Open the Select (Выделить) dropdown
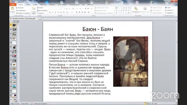Image resolution: width=187 pixels, height=105 pixels. click(169, 13)
